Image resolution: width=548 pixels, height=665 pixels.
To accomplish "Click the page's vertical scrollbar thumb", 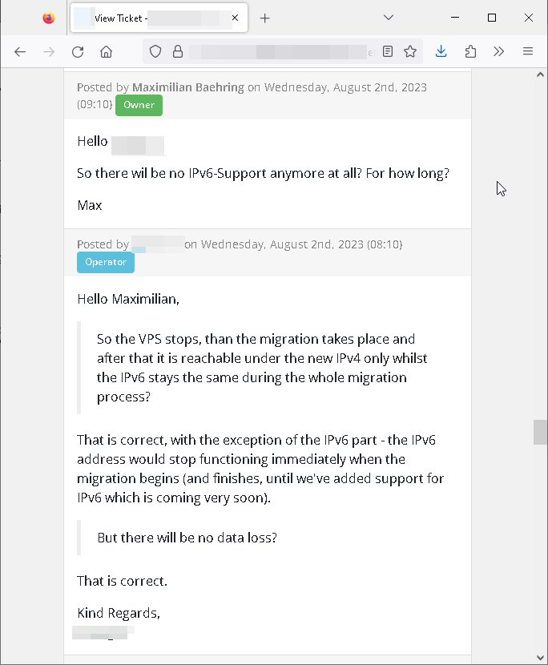I will tap(541, 432).
